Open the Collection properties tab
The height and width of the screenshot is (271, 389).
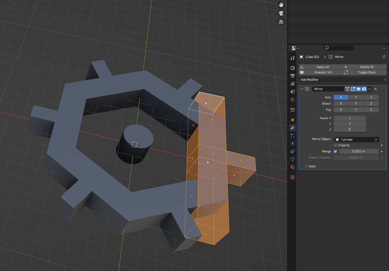(x=293, y=110)
